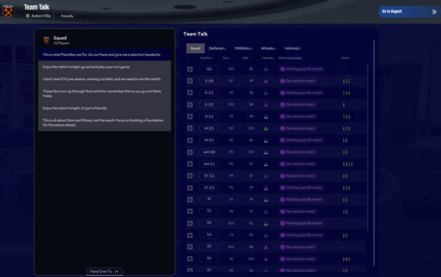
Task: Tick the checkbox for the GK row
Action: point(190,69)
